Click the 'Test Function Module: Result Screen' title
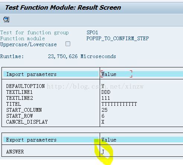This screenshot has width=183, height=165. [63, 7]
